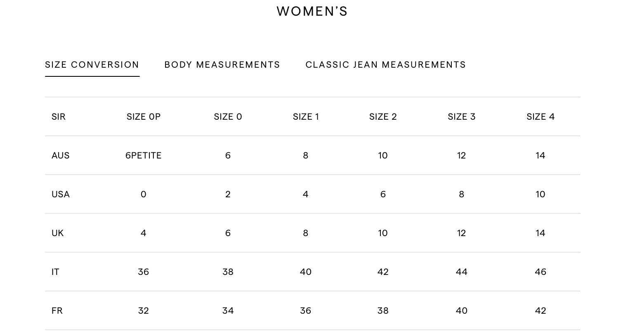Select the Size Conversion tab

coord(92,65)
